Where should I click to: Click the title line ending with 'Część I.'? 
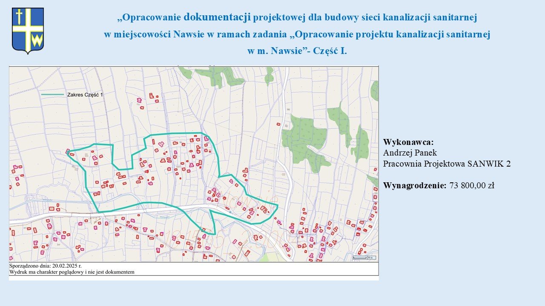click(x=297, y=51)
